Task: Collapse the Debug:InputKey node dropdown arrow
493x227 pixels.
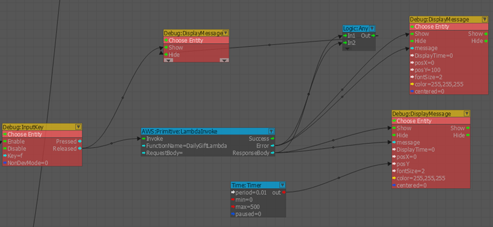Action: click(78, 127)
